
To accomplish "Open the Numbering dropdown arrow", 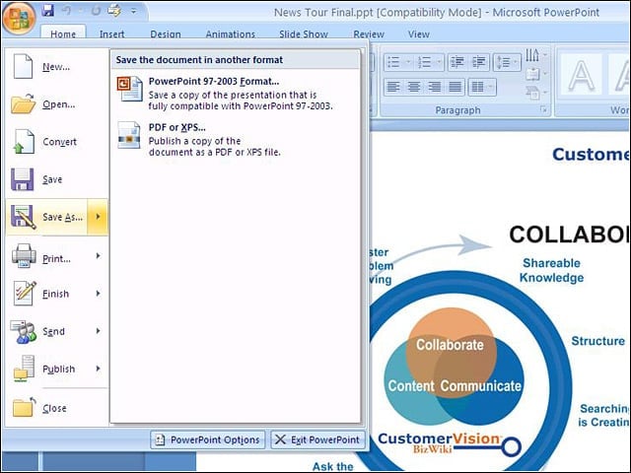I will 439,62.
